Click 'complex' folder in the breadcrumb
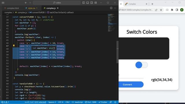 click(8, 12)
